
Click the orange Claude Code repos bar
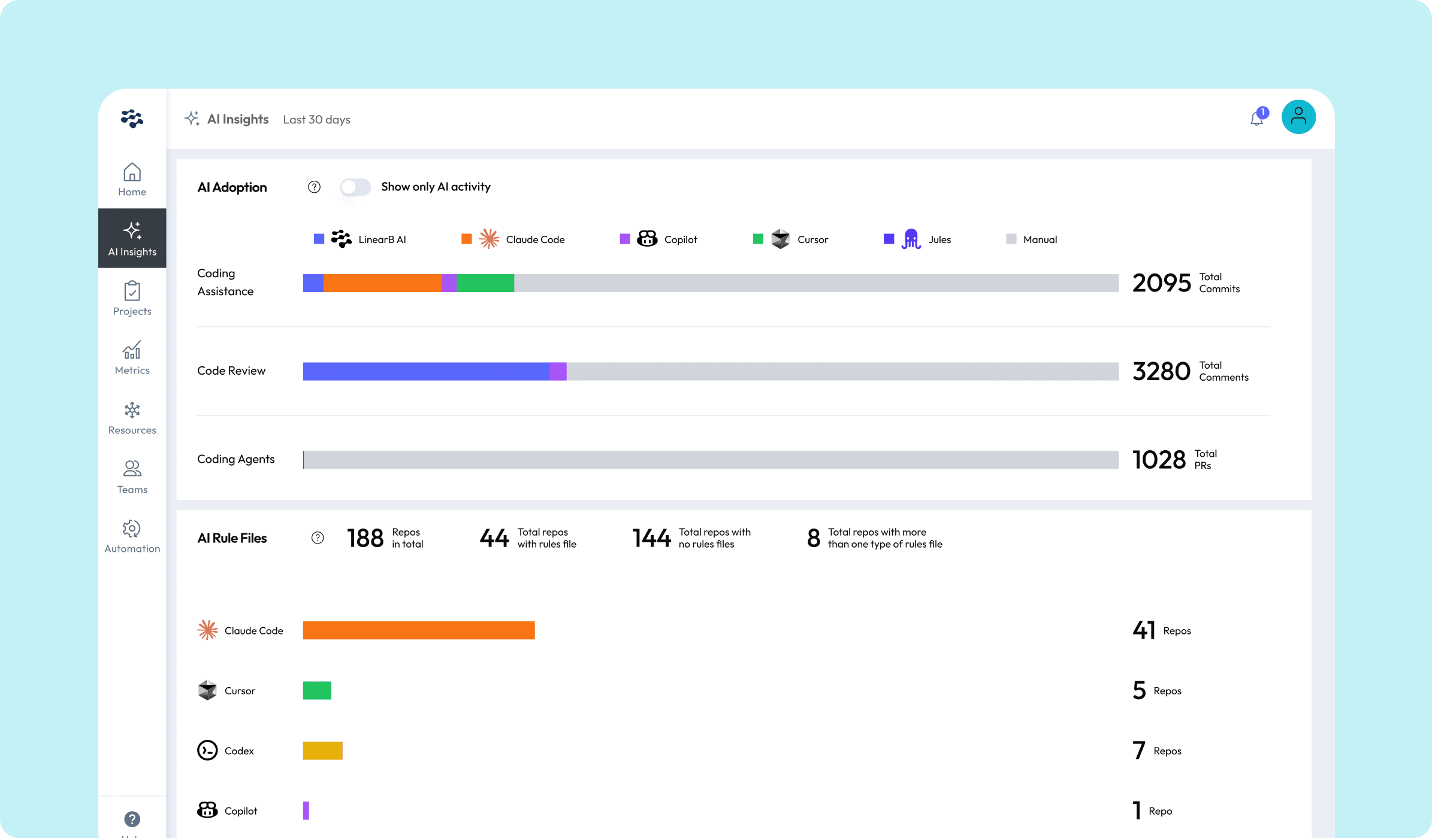(418, 630)
